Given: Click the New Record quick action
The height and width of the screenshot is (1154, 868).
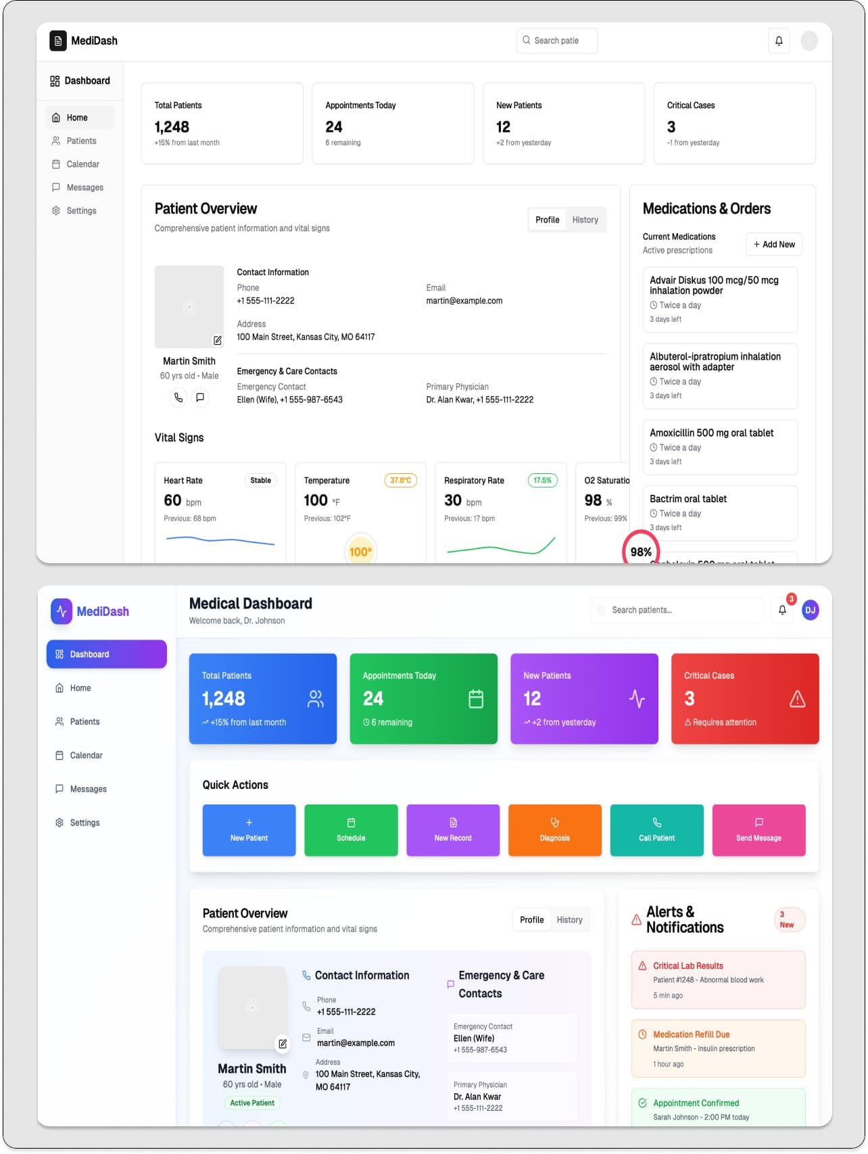Looking at the screenshot, I should click(x=453, y=830).
